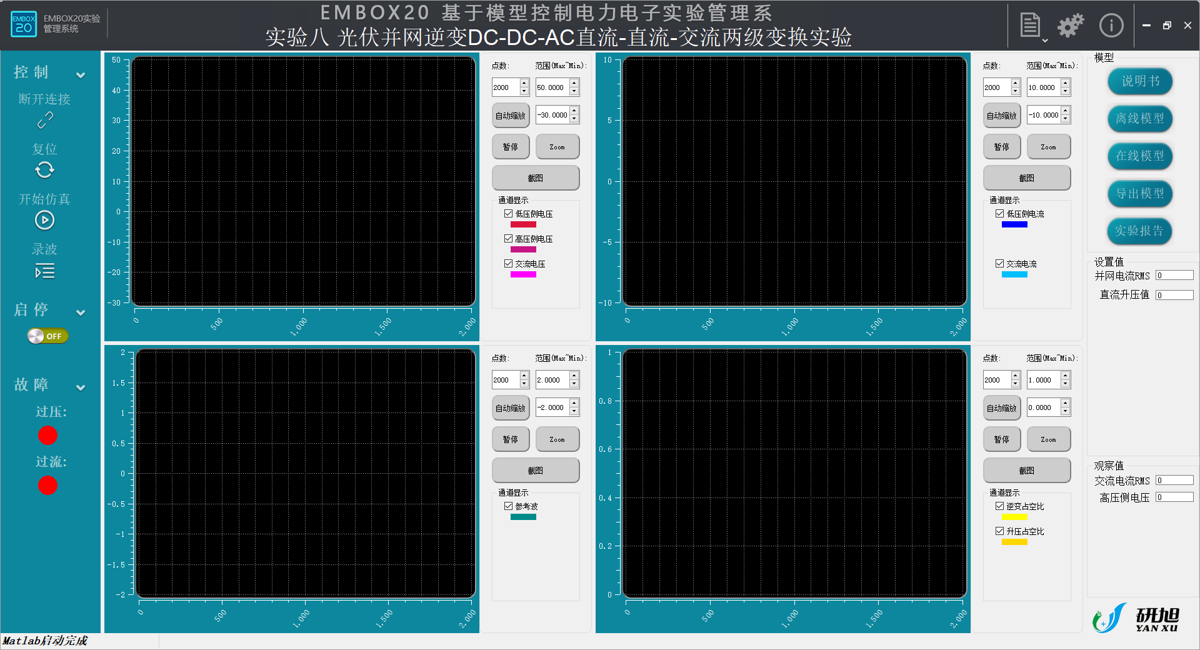Click 离线模型 offline model button

(1140, 119)
